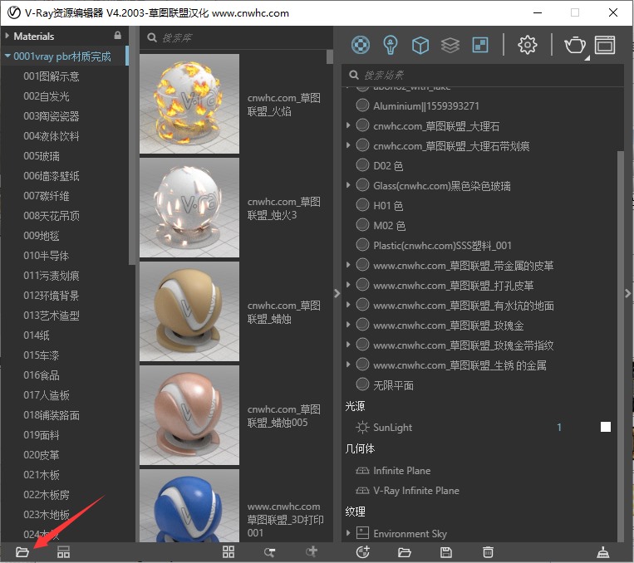Screen dimensions: 634x563
Task: Toggle the D02 色 material sphere
Action: click(362, 165)
